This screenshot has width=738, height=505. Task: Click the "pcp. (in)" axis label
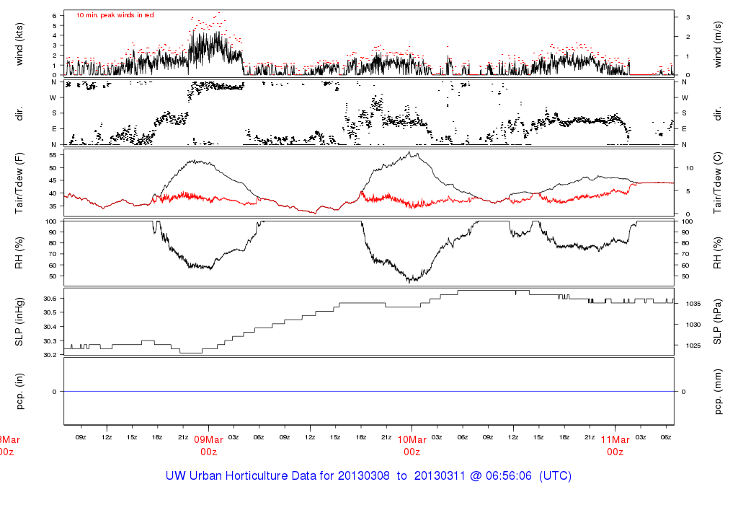click(x=19, y=392)
